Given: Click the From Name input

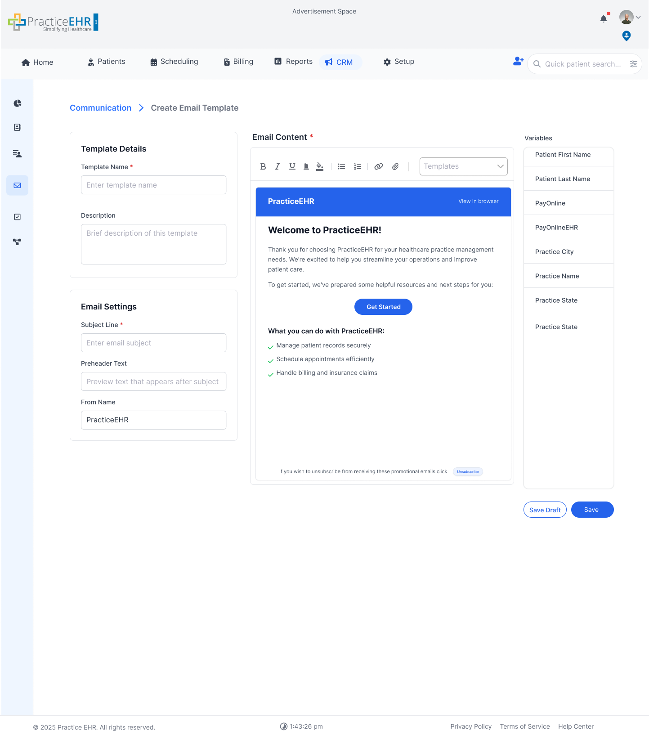Looking at the screenshot, I should tap(153, 420).
